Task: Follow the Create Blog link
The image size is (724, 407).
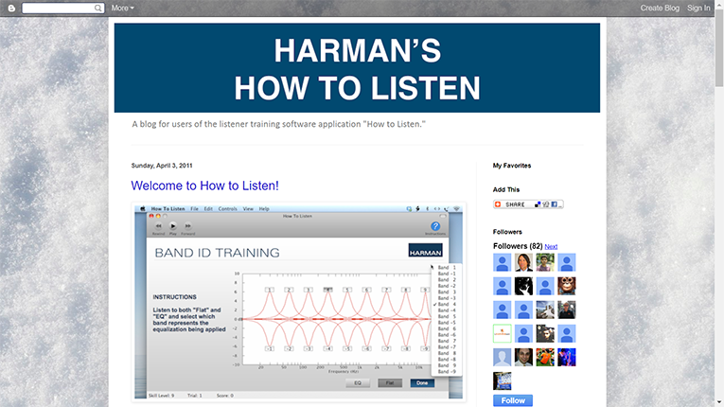Action: pyautogui.click(x=660, y=8)
